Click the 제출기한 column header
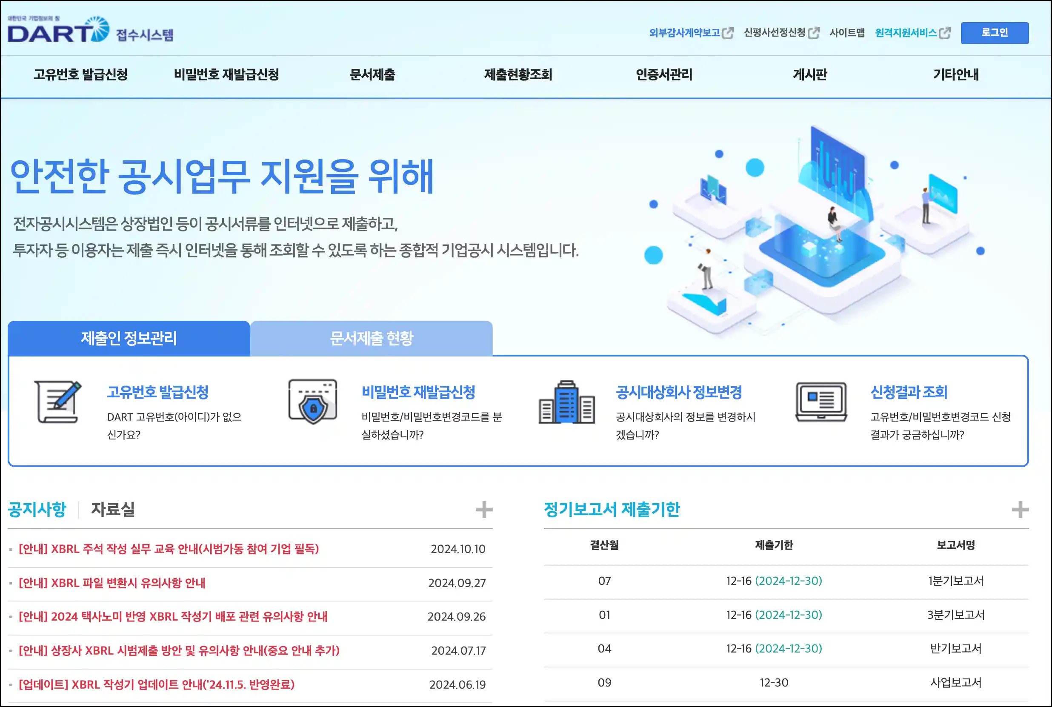This screenshot has height=707, width=1052. [774, 545]
